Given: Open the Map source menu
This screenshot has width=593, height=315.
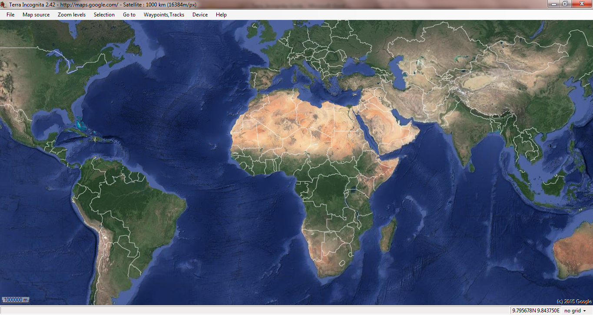Looking at the screenshot, I should pos(36,14).
